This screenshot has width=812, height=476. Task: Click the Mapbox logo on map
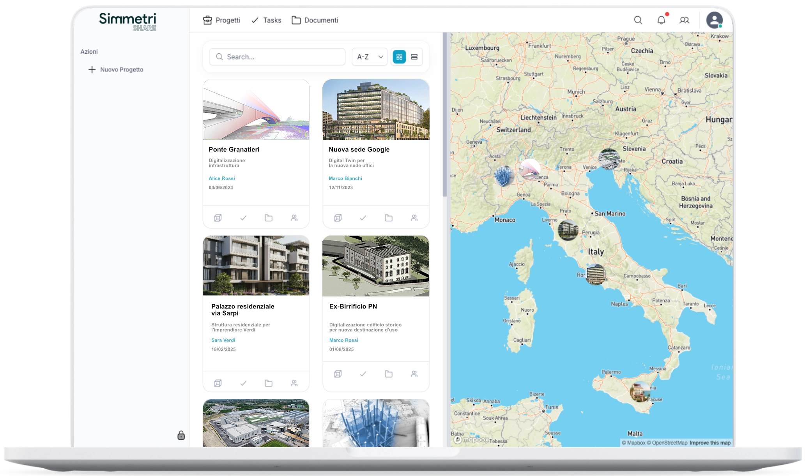tap(471, 440)
